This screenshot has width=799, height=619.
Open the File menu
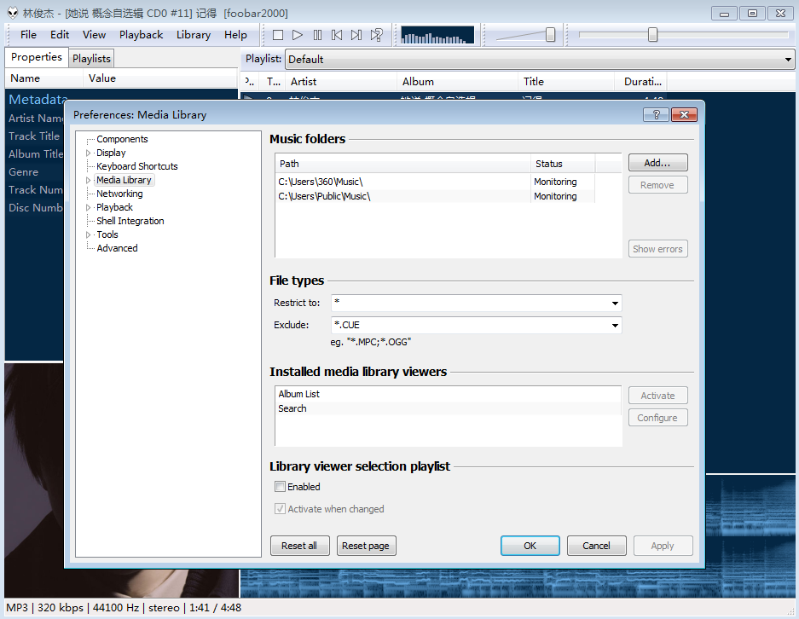tap(28, 35)
